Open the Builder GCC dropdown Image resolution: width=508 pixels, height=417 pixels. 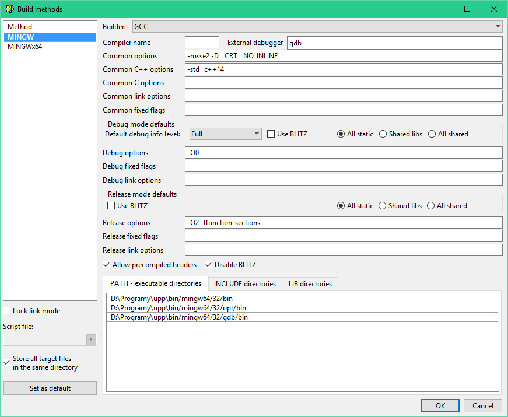pos(498,26)
